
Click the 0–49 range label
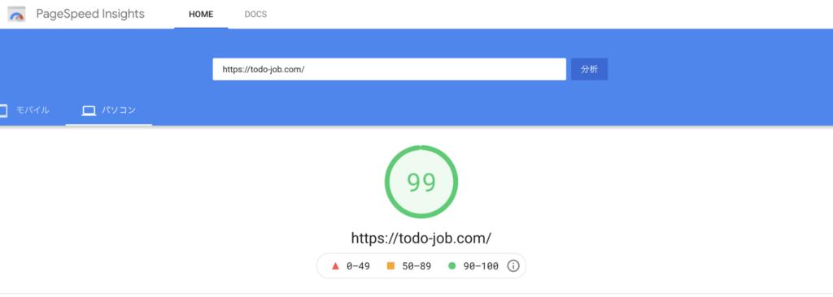[358, 266]
